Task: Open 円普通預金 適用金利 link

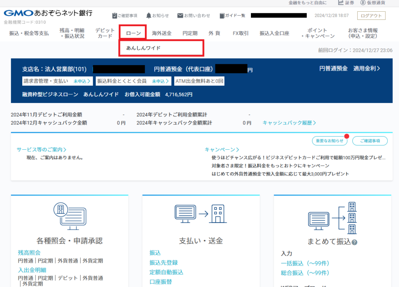Action: pyautogui.click(x=350, y=68)
